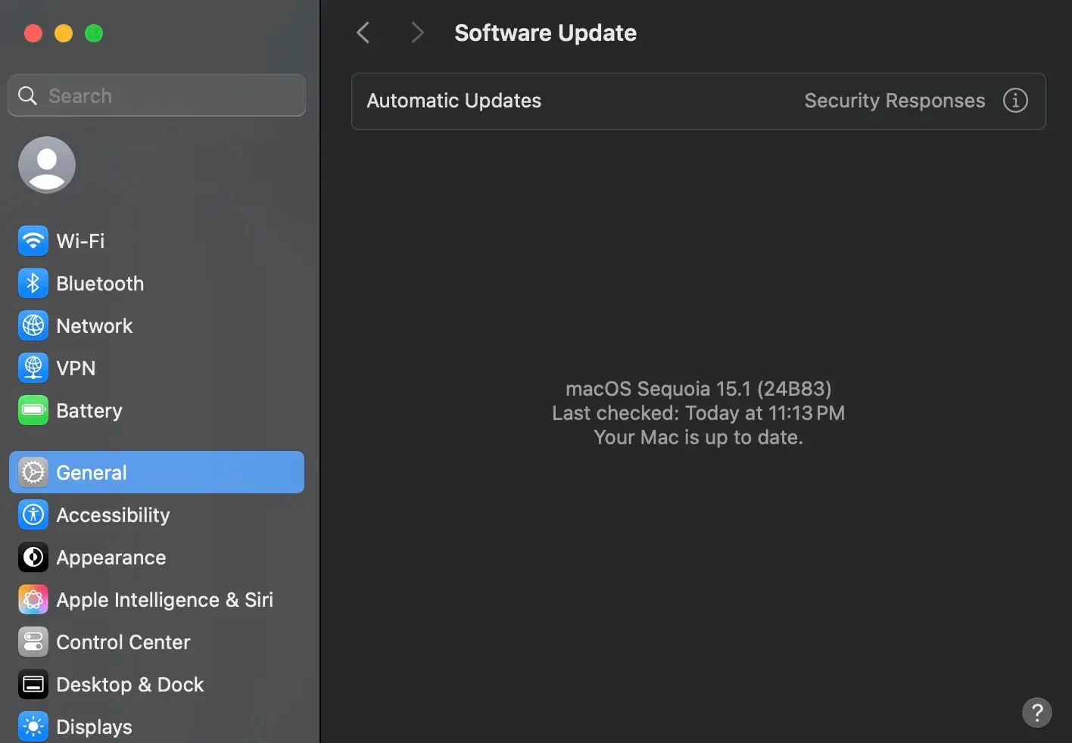Click the help question mark button
The width and height of the screenshot is (1072, 743).
point(1036,712)
